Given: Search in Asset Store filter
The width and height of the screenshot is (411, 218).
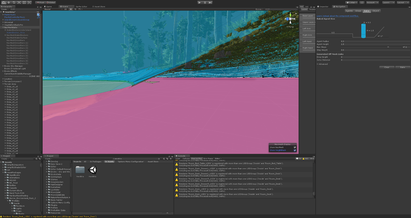Looking at the screenshot, I should [153, 162].
